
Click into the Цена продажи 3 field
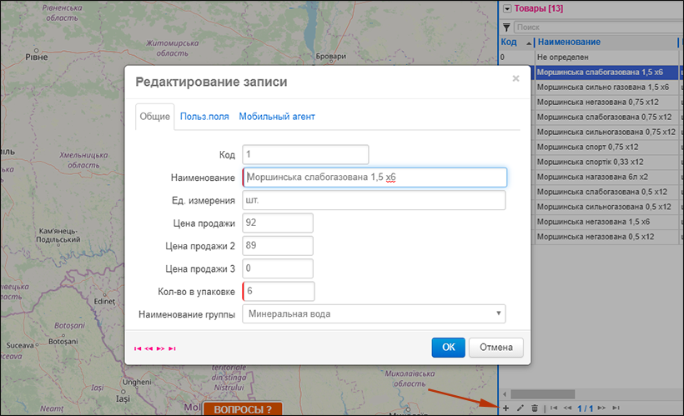[x=278, y=268]
